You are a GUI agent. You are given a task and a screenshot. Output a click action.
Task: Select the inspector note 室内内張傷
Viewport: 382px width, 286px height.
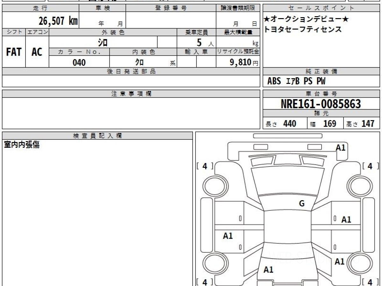[x=22, y=145]
